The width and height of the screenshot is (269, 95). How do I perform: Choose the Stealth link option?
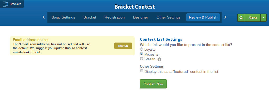point(141,59)
